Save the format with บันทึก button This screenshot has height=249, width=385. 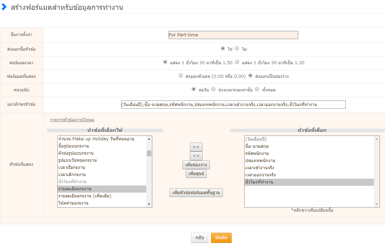click(221, 238)
